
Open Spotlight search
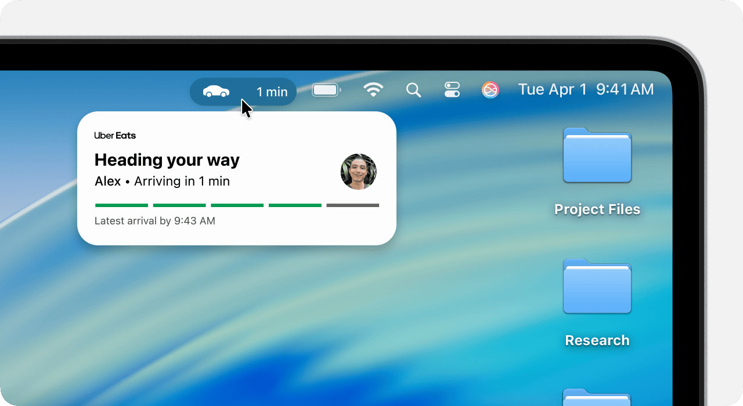coord(413,90)
